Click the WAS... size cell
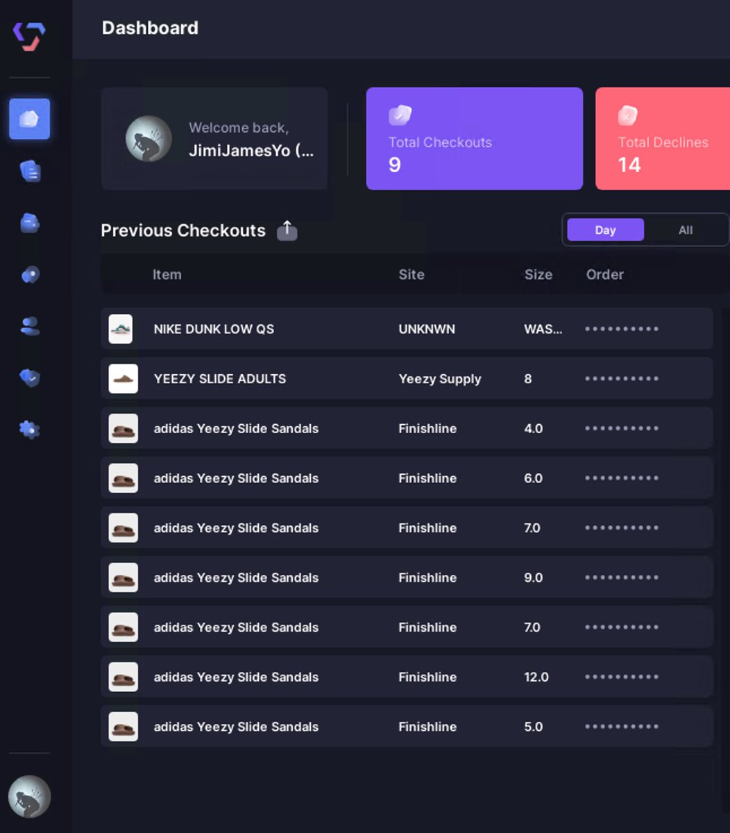730x833 pixels. pos(543,329)
